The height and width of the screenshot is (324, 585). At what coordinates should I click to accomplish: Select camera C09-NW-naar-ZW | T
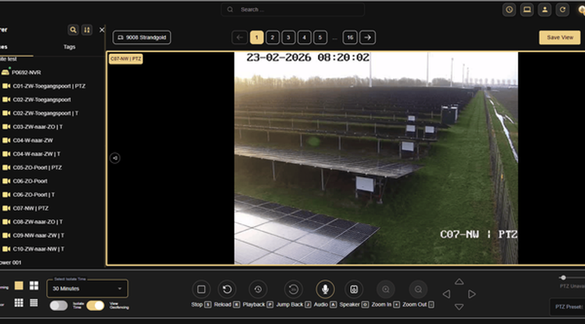tap(33, 236)
